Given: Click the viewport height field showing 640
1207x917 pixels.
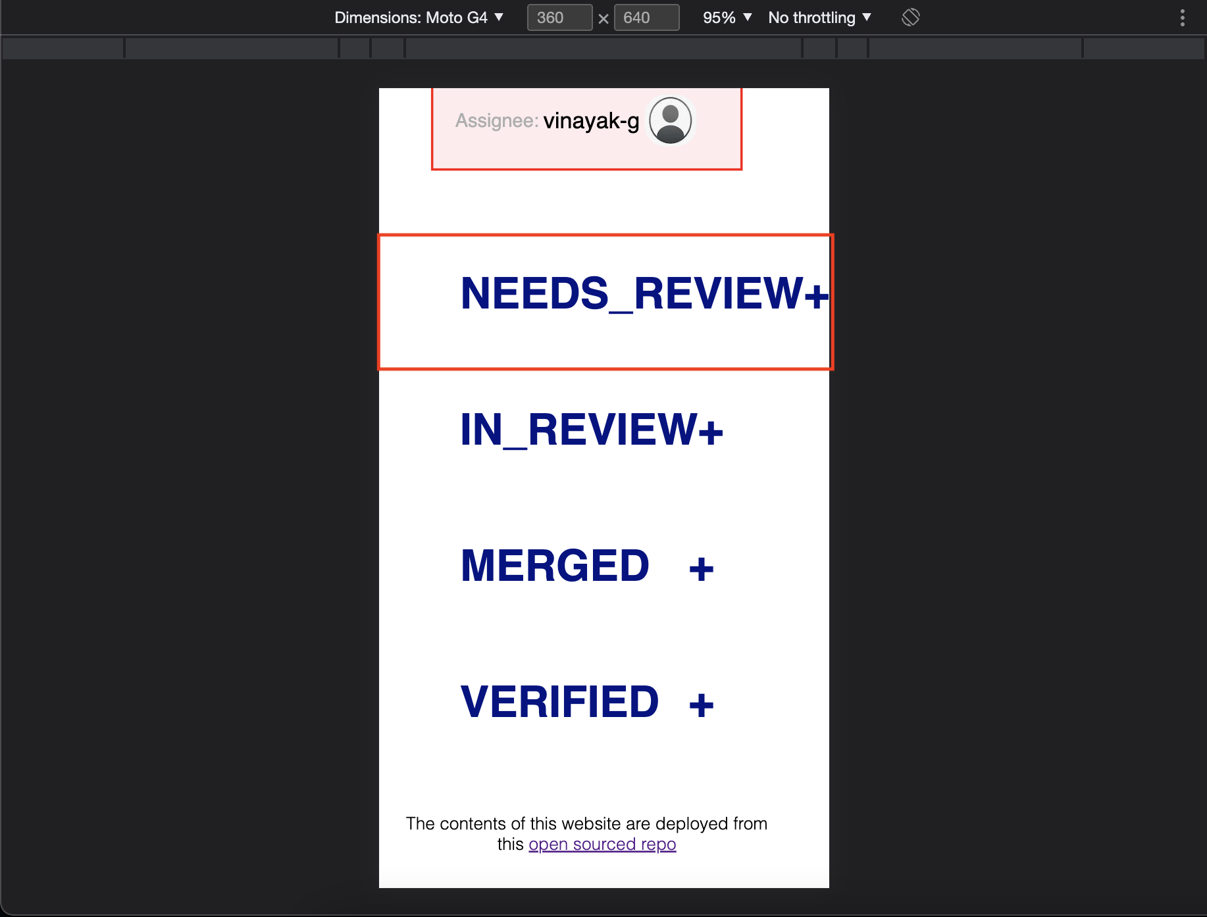Looking at the screenshot, I should tap(646, 18).
